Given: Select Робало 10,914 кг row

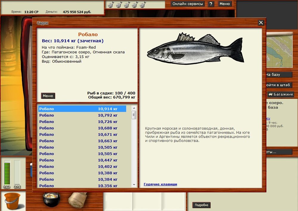Looking at the screenshot, I should 82,109.
